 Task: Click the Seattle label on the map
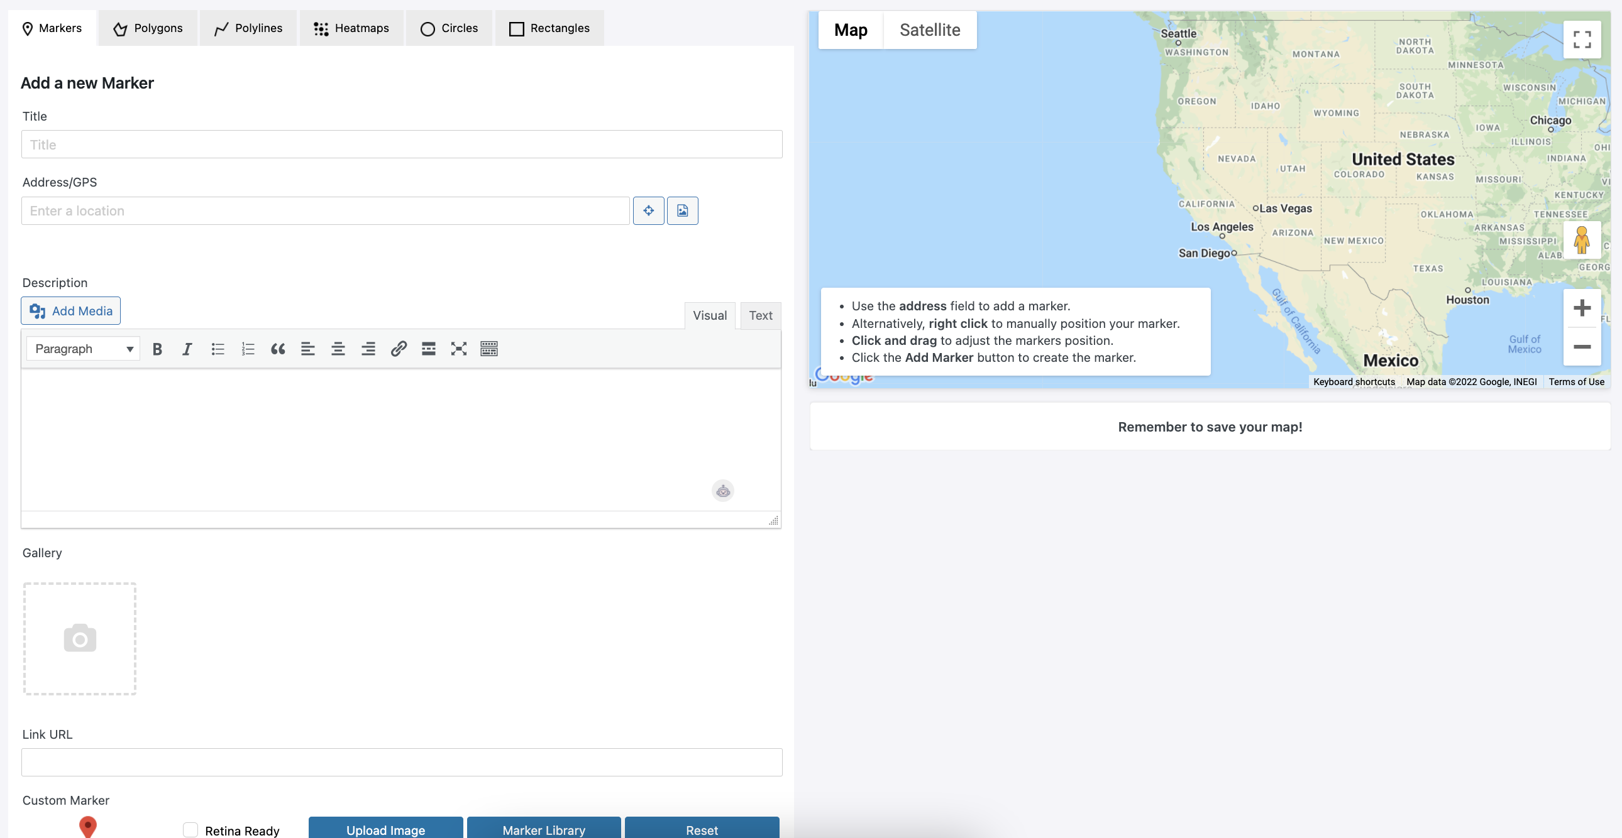(x=1178, y=33)
